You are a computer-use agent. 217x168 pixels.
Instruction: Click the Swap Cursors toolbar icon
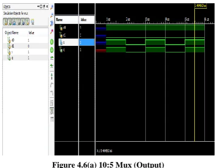tap(52, 103)
